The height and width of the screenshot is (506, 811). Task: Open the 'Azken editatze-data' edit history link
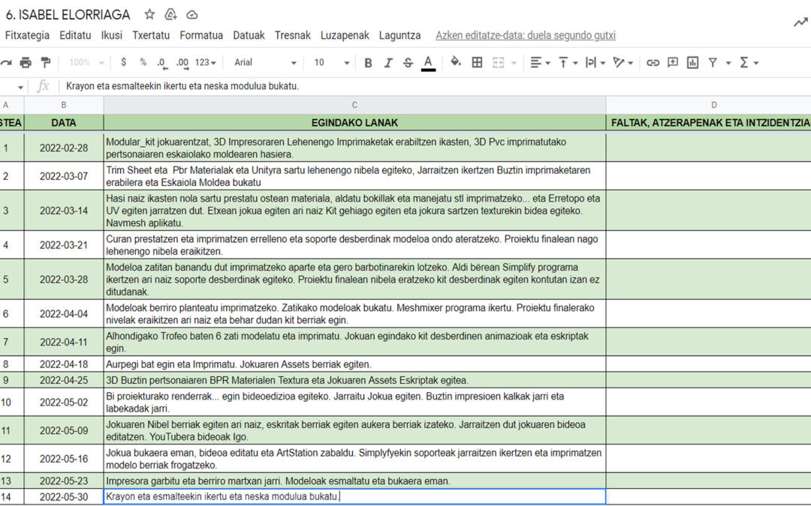click(526, 35)
